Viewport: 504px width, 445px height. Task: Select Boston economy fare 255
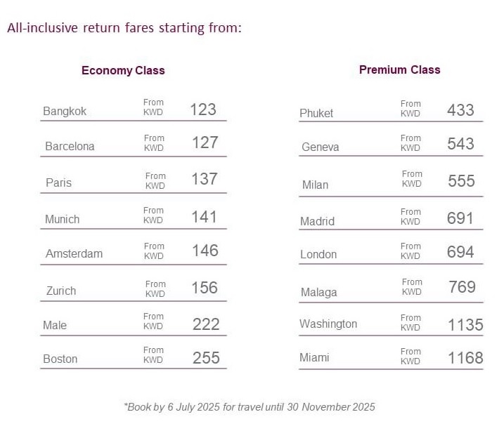coord(134,357)
